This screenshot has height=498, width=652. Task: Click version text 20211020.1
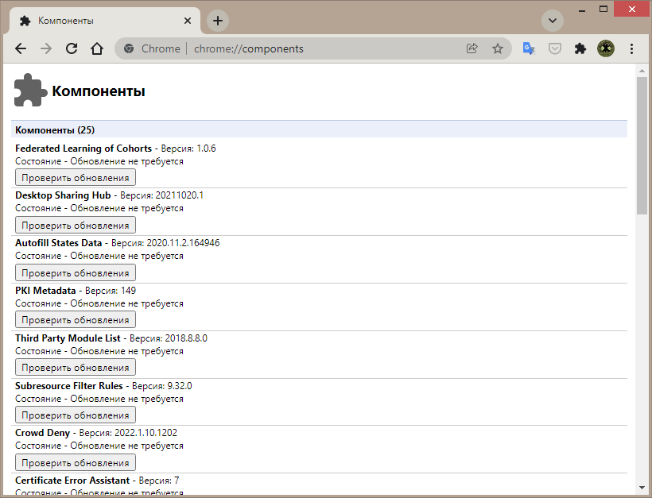(x=179, y=195)
